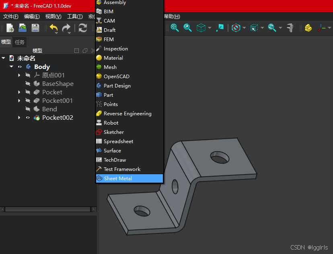Pick the Draft workbench entry

click(x=129, y=30)
